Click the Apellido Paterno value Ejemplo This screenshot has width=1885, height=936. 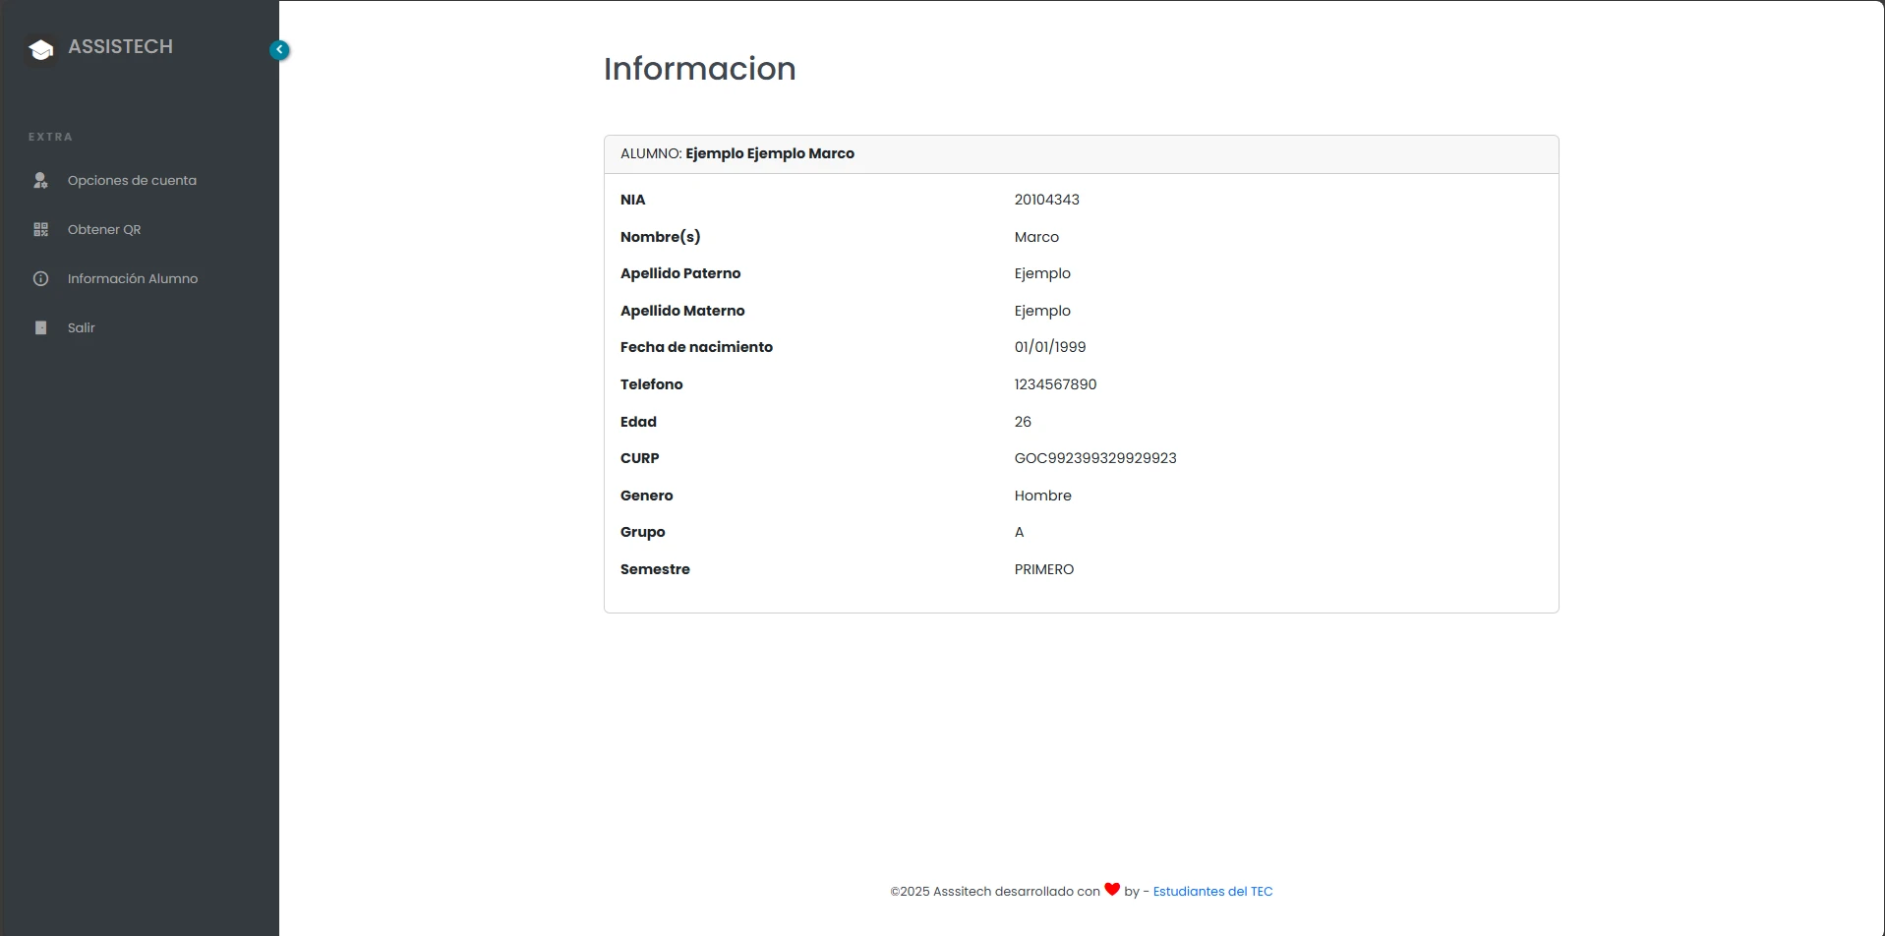(1042, 273)
